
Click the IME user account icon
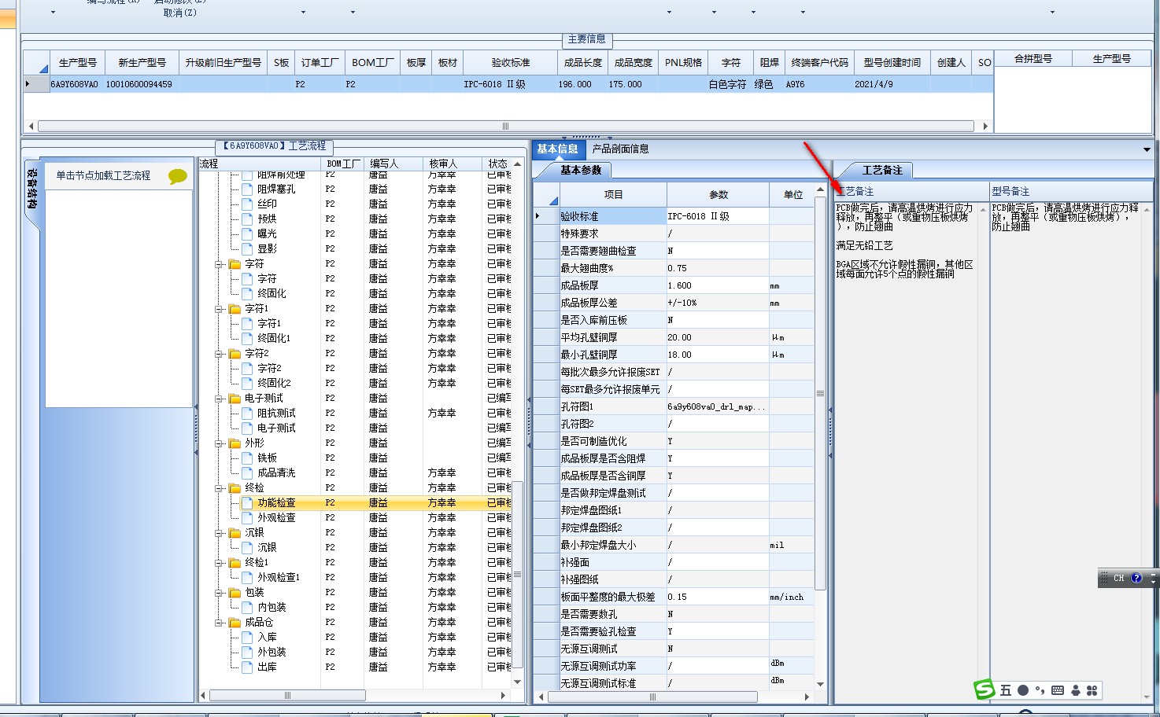tap(1076, 690)
